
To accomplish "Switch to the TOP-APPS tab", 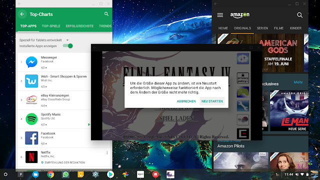I will click(28, 26).
